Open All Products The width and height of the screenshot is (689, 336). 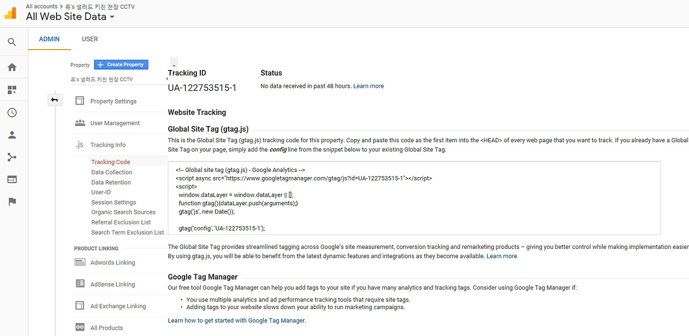point(107,328)
